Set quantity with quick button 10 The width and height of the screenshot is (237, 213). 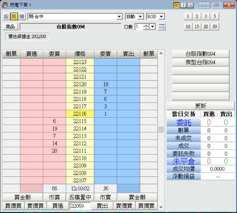188,27
